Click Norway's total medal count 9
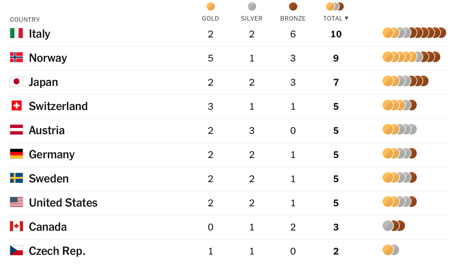 tap(336, 58)
